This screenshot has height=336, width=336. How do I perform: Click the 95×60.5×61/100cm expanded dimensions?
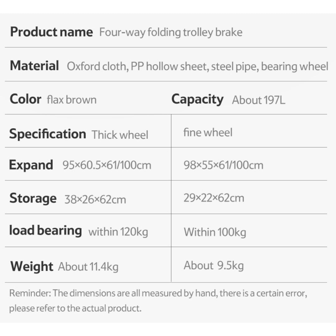click(107, 165)
